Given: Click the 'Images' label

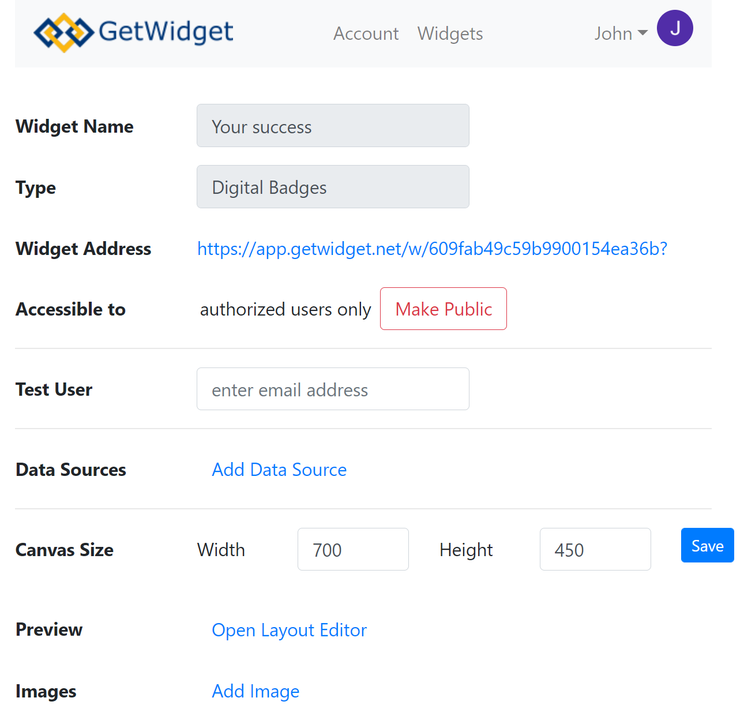Looking at the screenshot, I should (46, 691).
